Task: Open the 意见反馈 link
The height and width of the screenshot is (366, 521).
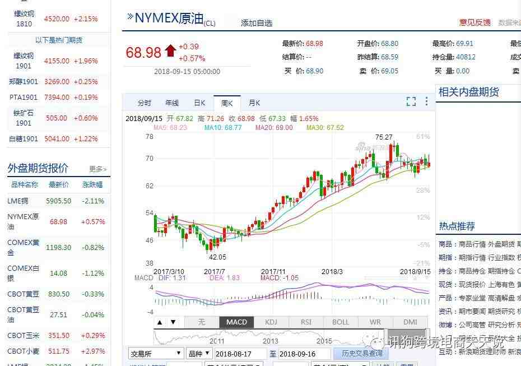Action: coord(475,22)
